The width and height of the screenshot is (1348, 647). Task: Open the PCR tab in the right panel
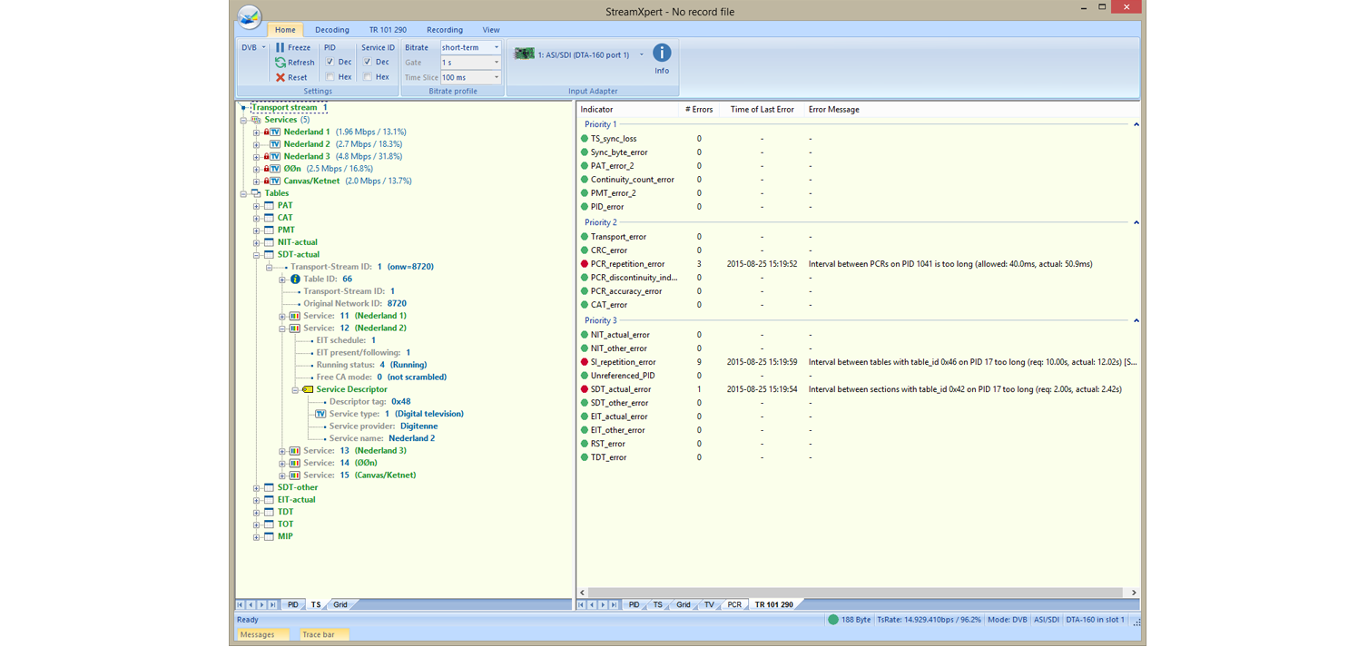(x=733, y=603)
